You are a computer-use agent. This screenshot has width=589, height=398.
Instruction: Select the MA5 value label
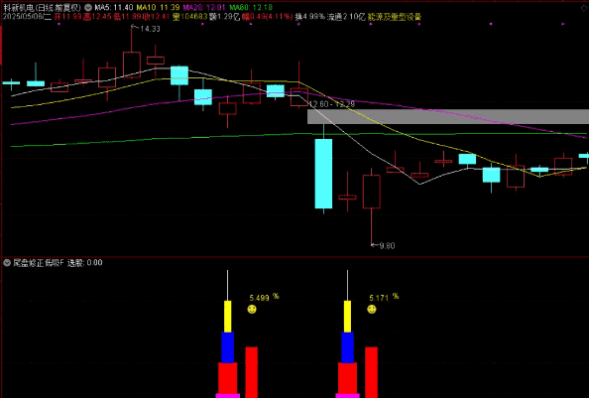pos(113,7)
